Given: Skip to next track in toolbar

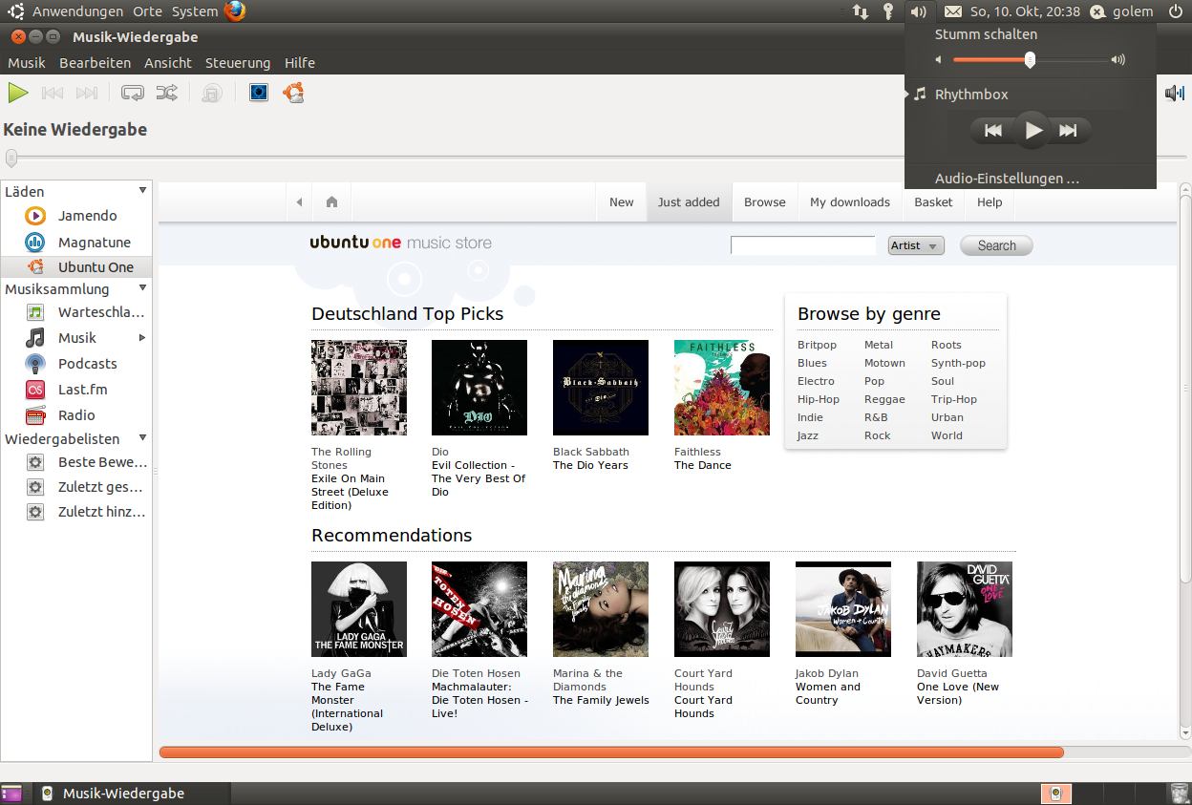Looking at the screenshot, I should [87, 93].
